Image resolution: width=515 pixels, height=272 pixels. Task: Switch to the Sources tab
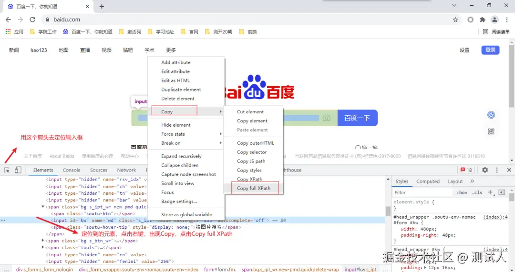coord(99,170)
